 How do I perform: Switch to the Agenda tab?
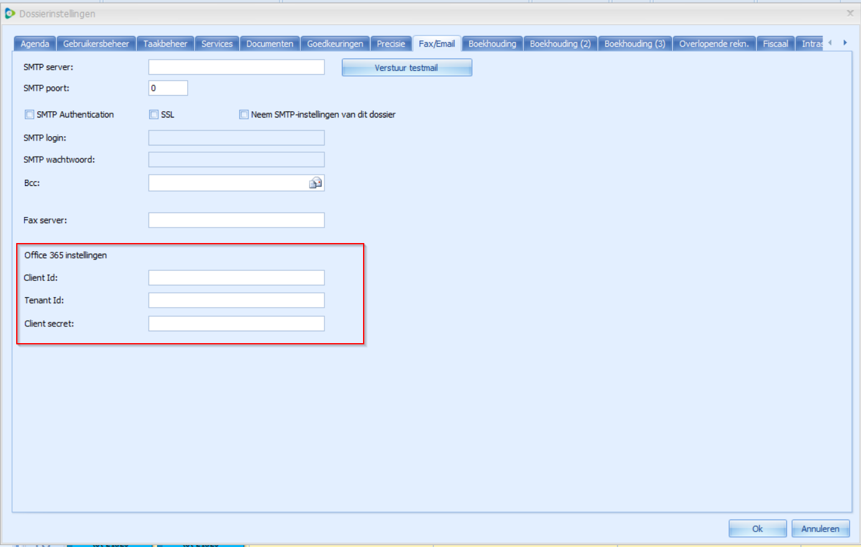[x=35, y=44]
